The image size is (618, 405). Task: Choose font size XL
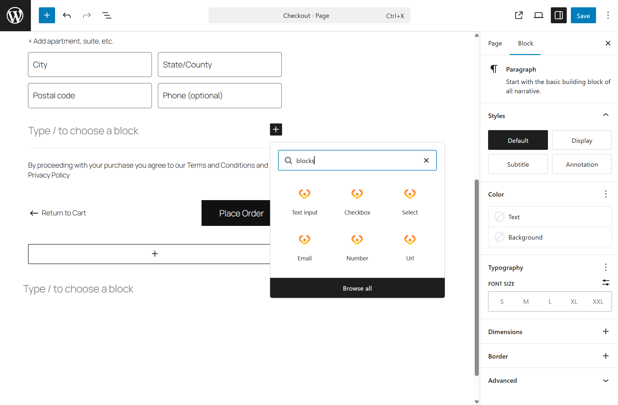click(574, 302)
